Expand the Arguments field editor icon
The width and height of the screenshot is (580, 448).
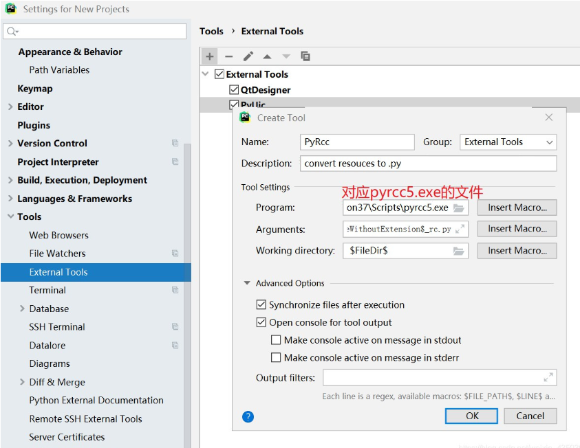(x=460, y=229)
